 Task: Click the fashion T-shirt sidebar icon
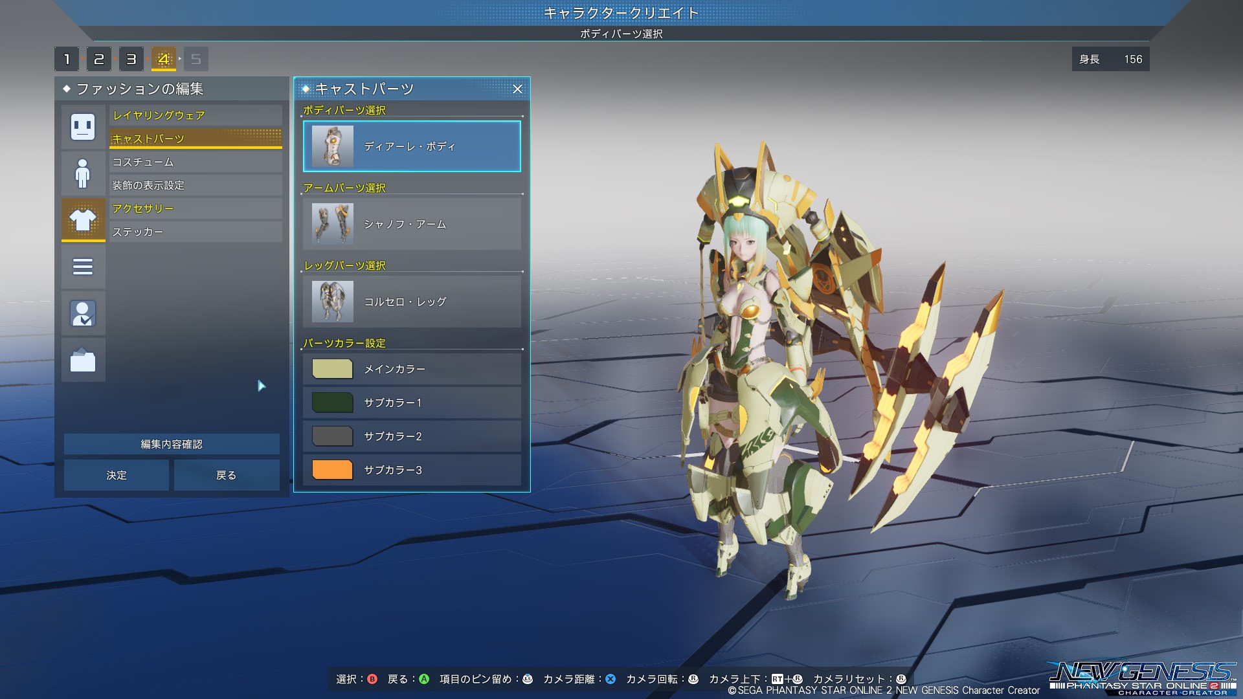[x=83, y=219]
